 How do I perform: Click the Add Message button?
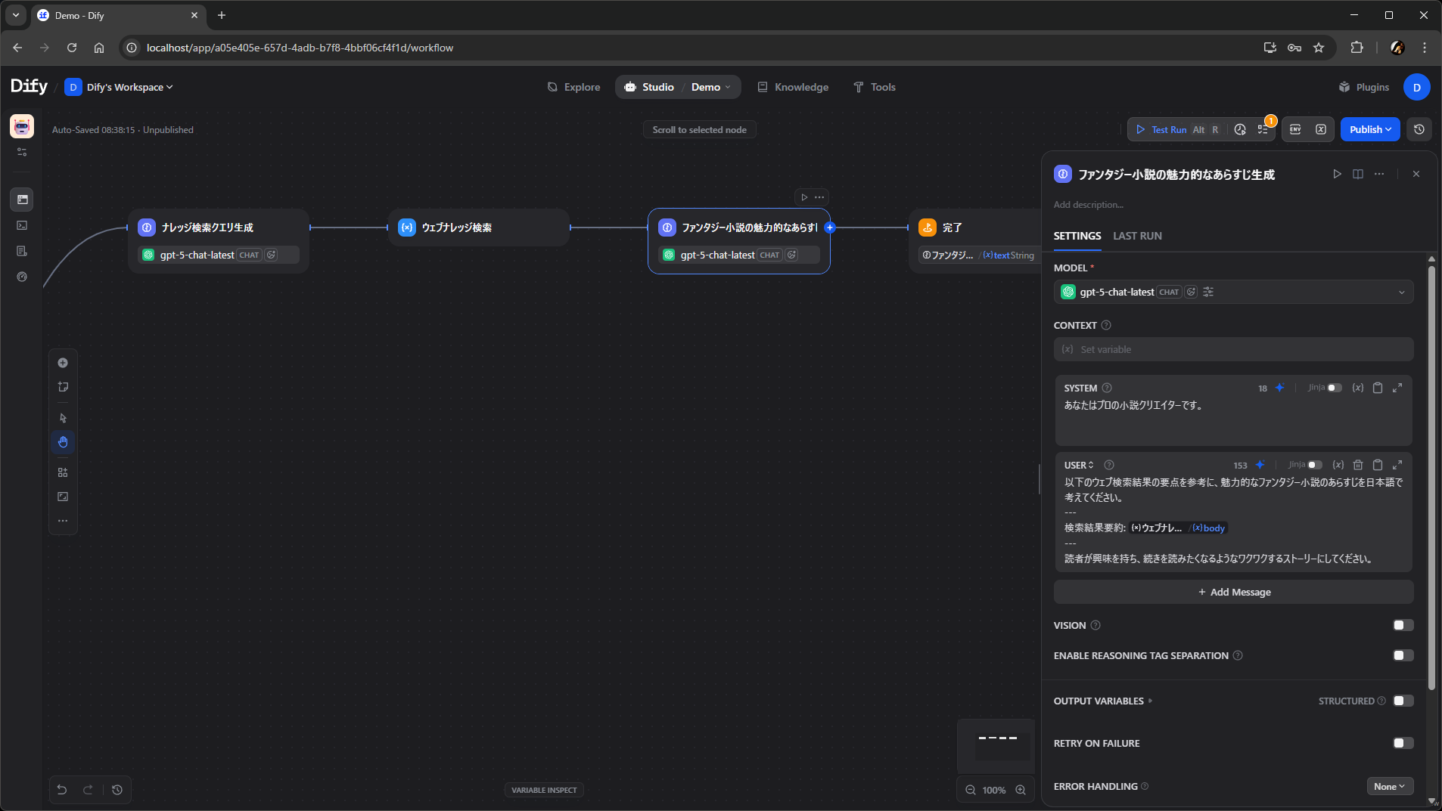point(1233,592)
